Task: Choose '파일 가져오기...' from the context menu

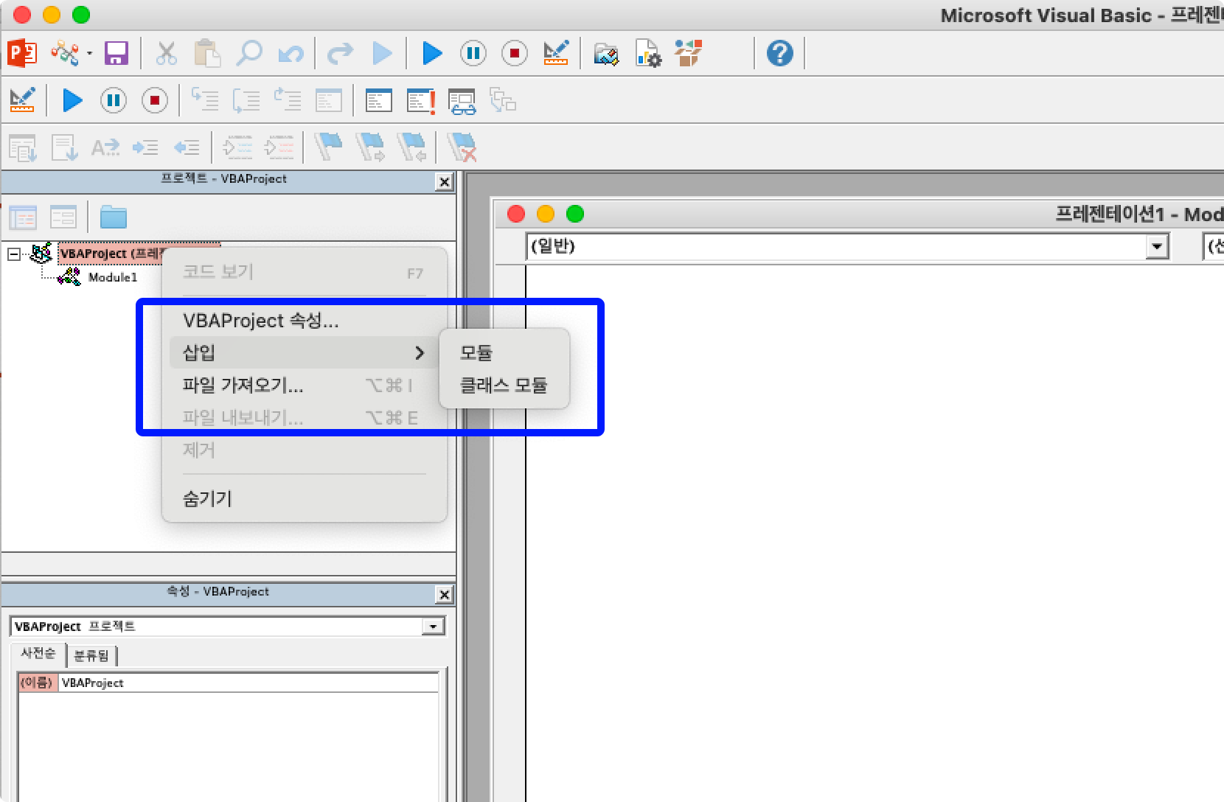Action: point(304,385)
